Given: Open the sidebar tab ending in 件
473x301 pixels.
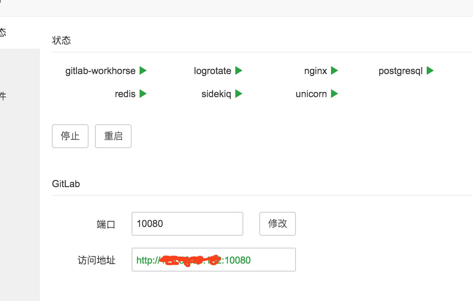Looking at the screenshot, I should click(x=3, y=96).
